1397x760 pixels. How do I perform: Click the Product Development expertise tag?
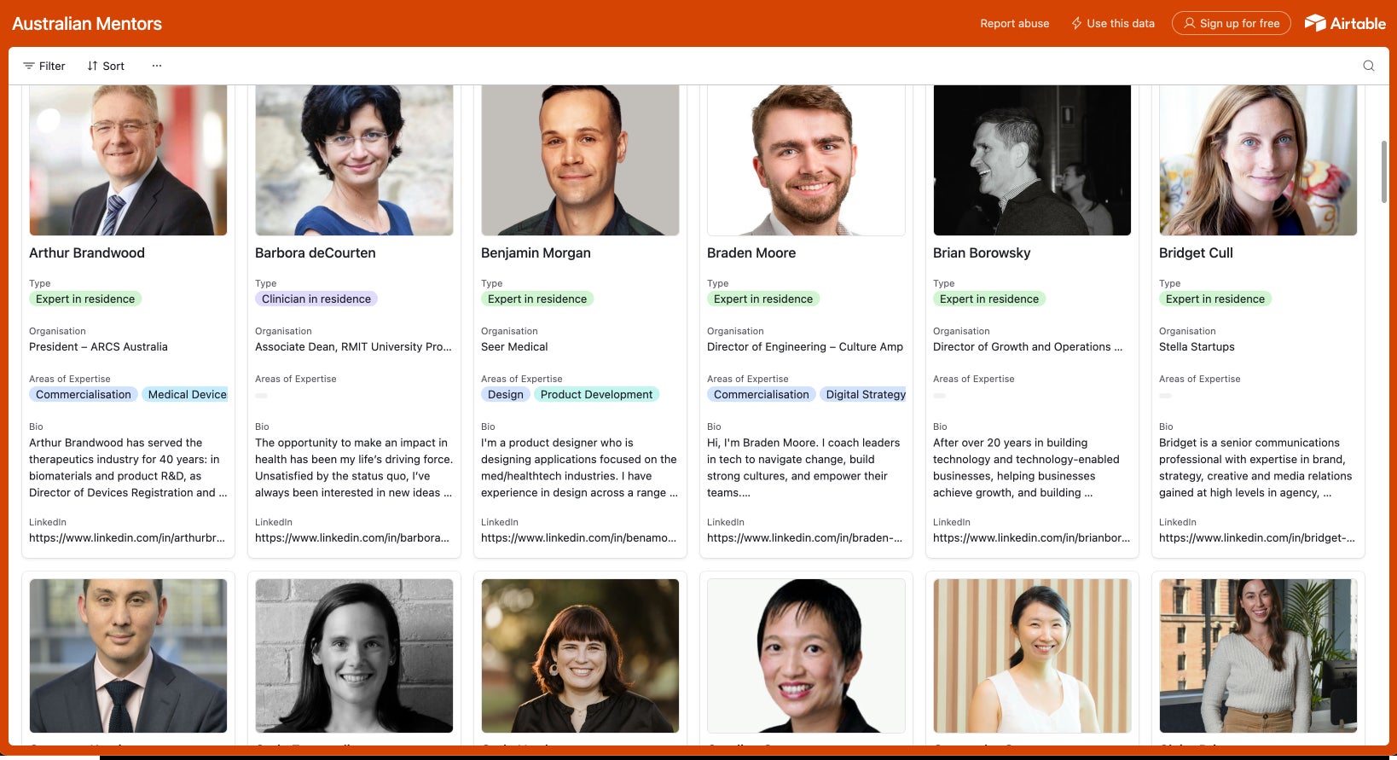click(x=596, y=395)
